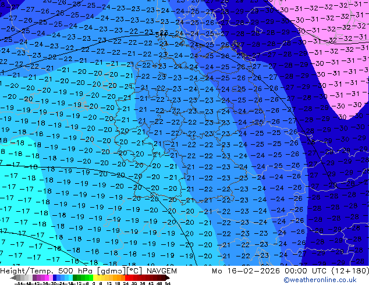The height and width of the screenshot is (285, 369).
Task: Click the '(12+180)' forecast hour text
Action: [x=350, y=271]
